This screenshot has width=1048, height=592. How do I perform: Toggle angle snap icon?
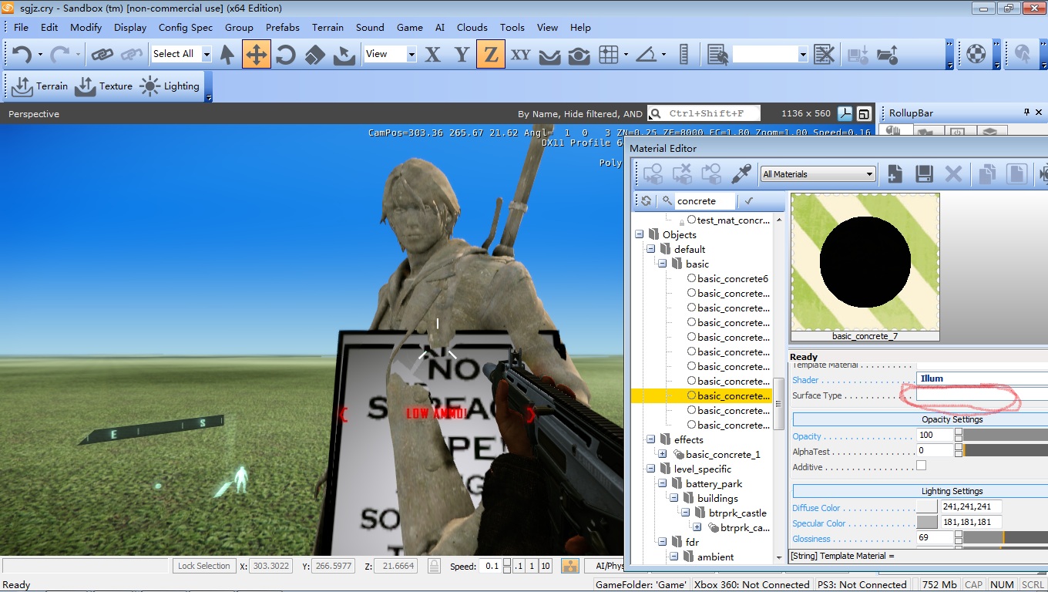(647, 54)
